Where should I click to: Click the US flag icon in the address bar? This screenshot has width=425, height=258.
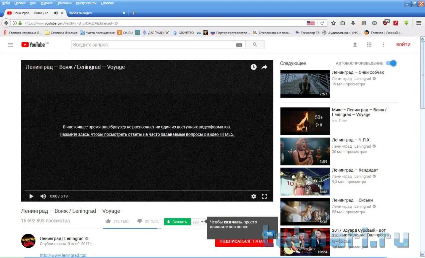pos(311,23)
